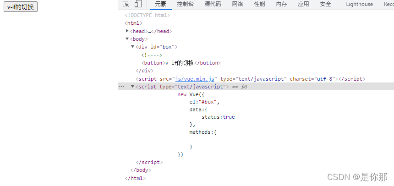
Task: Click the type="text/javascript" attribute of vue script
Action: point(253,79)
